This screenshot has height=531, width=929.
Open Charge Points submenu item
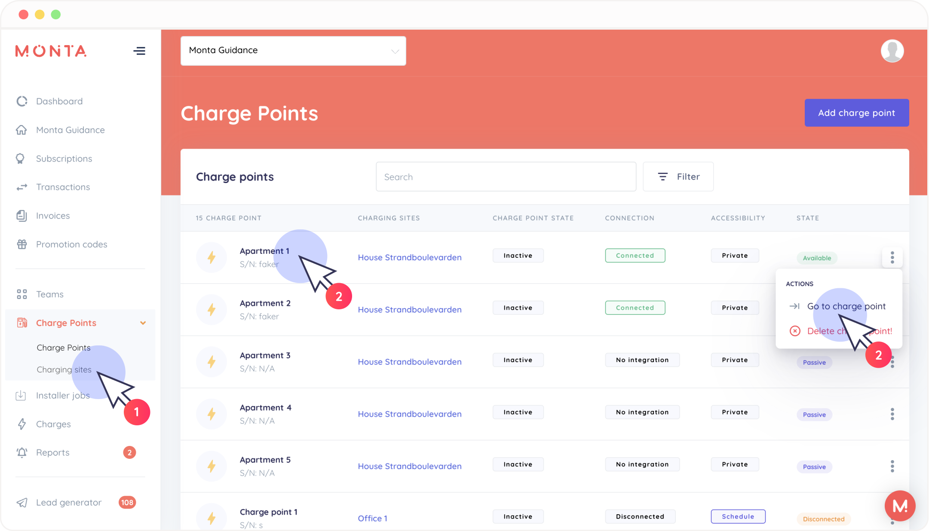coord(64,348)
